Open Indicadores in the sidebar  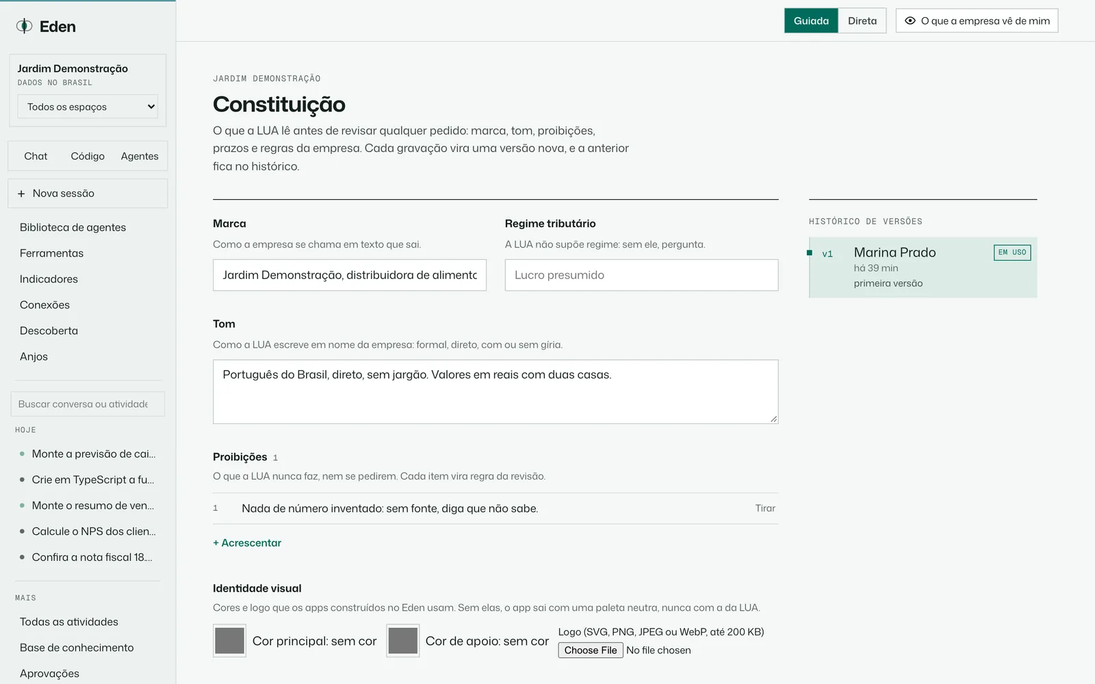tap(49, 279)
